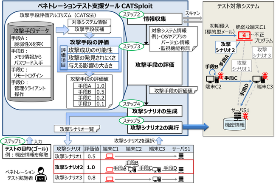This screenshot has width=276, height=184.
Task: Click the サーバS1 server icon
Action: pyautogui.click(x=238, y=117)
